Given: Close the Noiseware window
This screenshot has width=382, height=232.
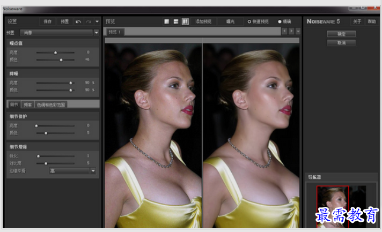Looking at the screenshot, I should coord(373,8).
